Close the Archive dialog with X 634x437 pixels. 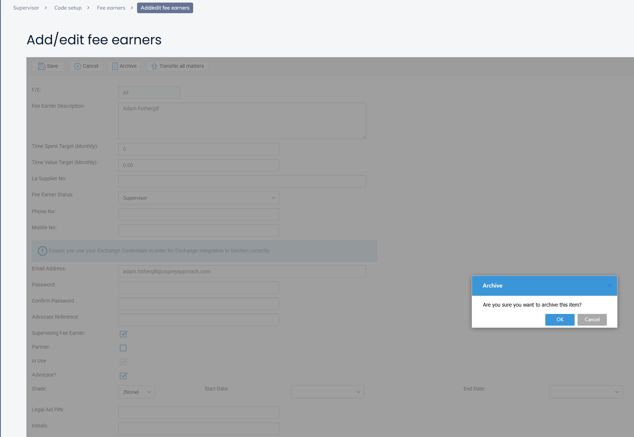point(609,286)
